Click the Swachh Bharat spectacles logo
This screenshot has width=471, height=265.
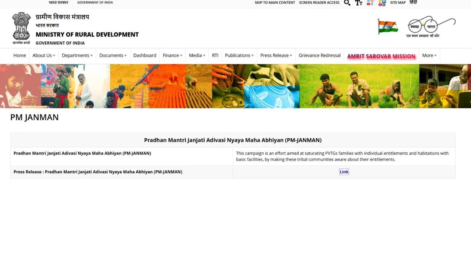coord(431,26)
